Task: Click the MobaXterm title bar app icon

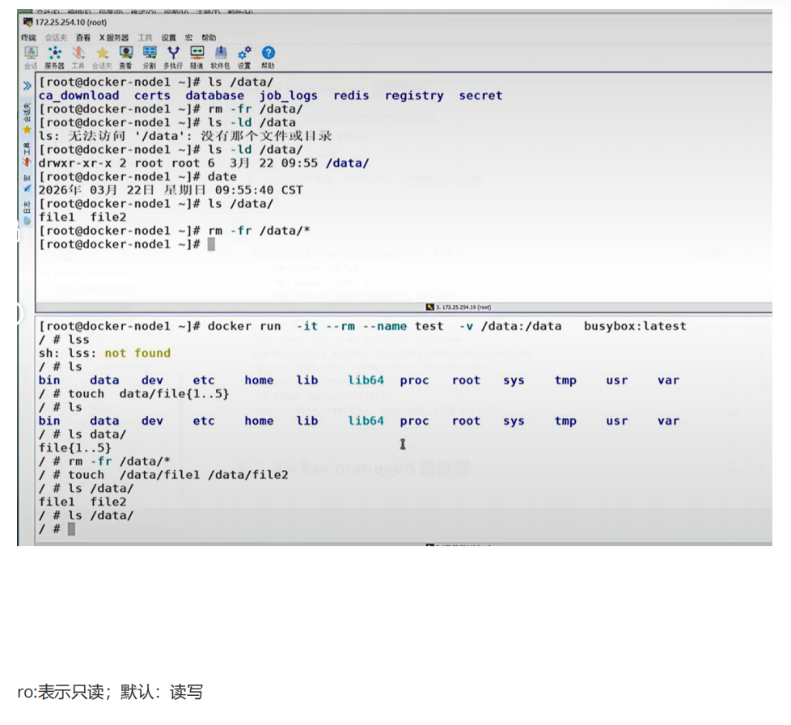Action: (x=28, y=22)
